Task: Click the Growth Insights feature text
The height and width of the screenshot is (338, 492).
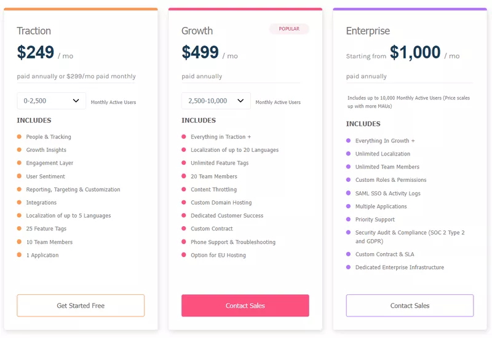Action: click(46, 150)
